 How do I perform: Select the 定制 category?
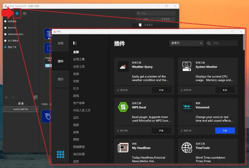coord(76,81)
